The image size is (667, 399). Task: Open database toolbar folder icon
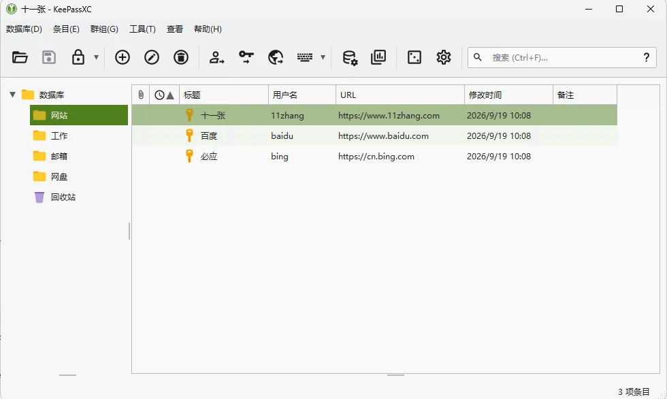[20, 57]
